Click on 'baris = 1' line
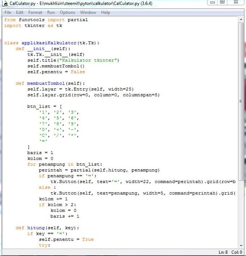 [40, 153]
